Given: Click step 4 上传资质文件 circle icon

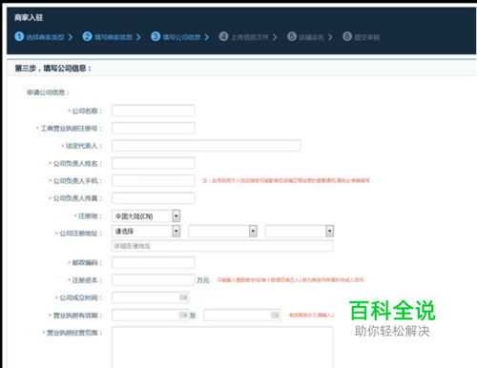Looking at the screenshot, I should [223, 36].
